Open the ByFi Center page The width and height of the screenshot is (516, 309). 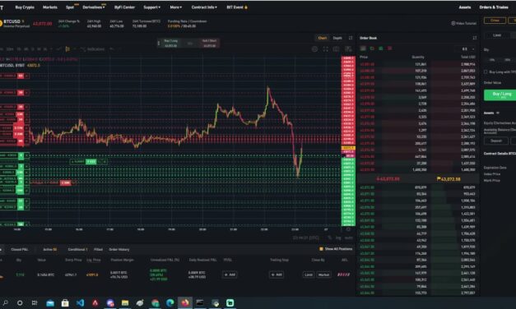pos(124,7)
